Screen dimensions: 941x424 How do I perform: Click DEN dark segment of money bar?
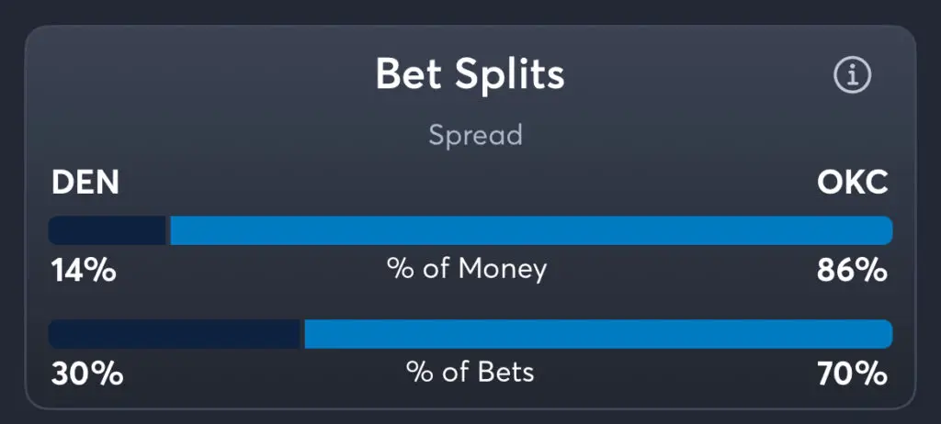107,230
